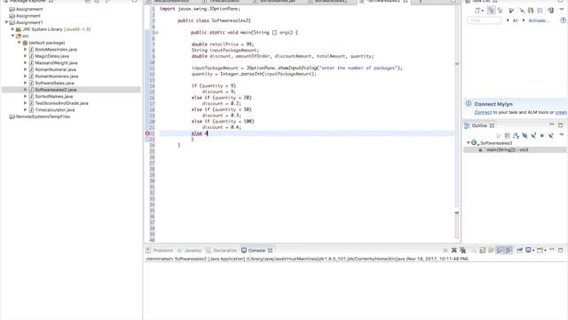The height and width of the screenshot is (320, 568).
Task: Minimize the Outline view panel
Action: click(551, 124)
